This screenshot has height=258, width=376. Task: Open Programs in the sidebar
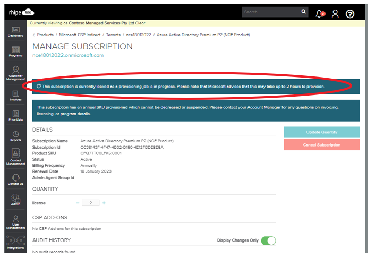point(15,51)
